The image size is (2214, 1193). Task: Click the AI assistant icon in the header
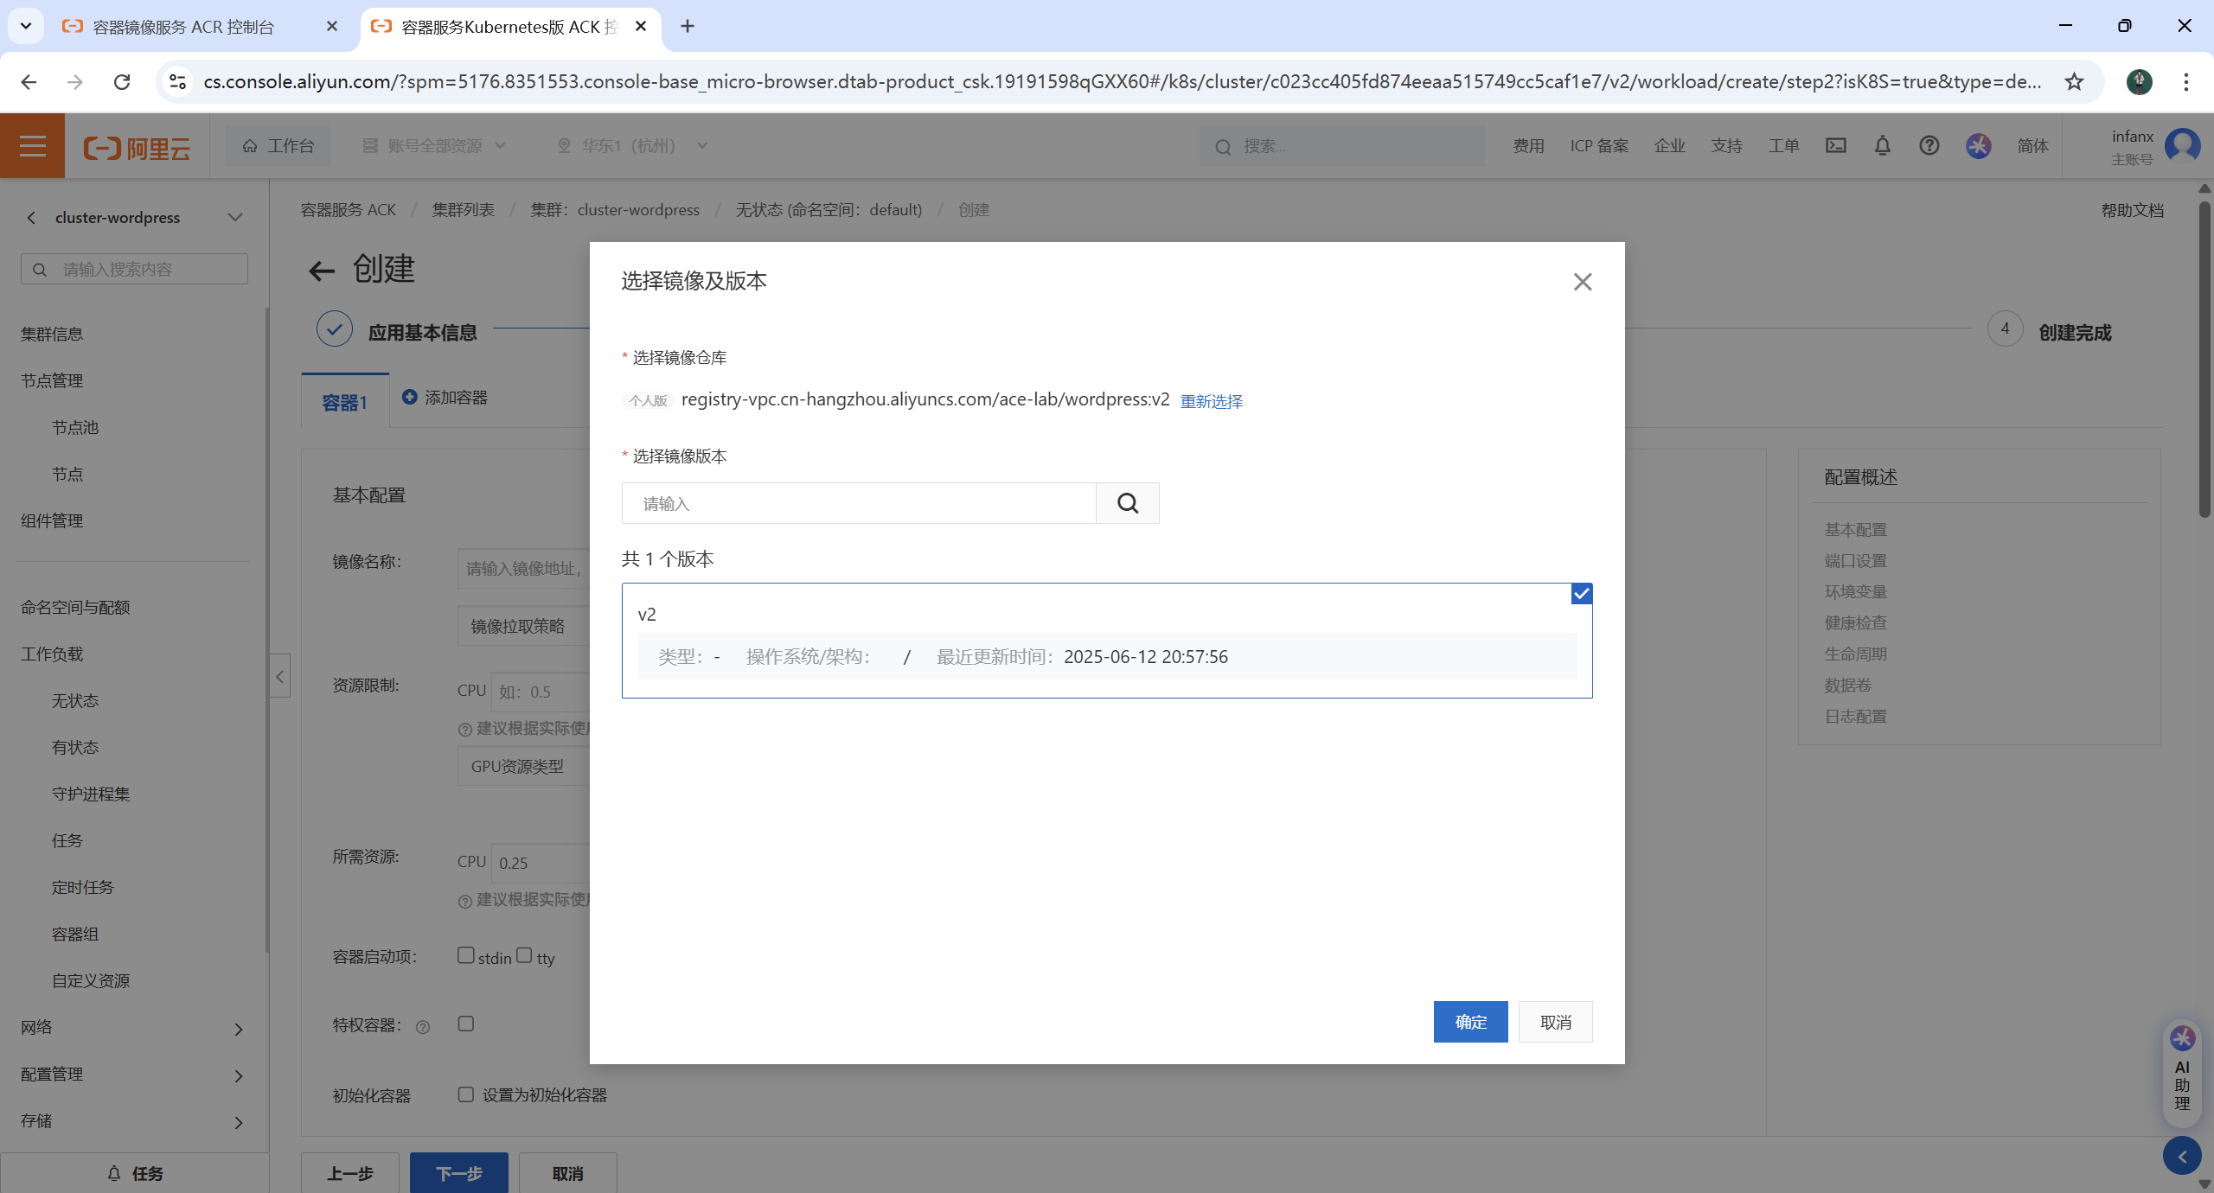[1978, 145]
